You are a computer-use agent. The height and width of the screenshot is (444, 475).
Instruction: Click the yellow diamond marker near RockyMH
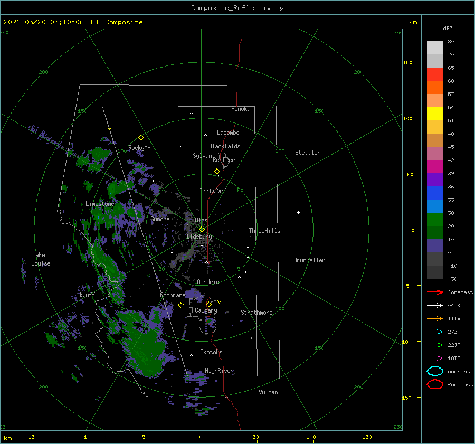click(x=141, y=137)
